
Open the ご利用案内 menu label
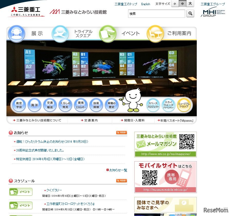point(179,33)
